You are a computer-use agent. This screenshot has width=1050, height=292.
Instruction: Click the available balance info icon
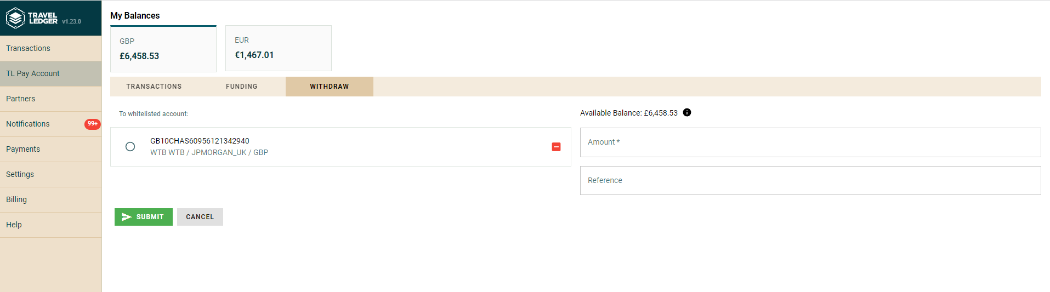coord(687,112)
